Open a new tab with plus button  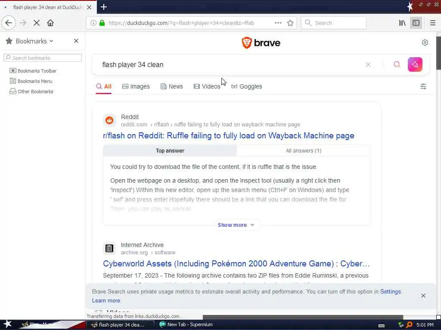click(103, 7)
